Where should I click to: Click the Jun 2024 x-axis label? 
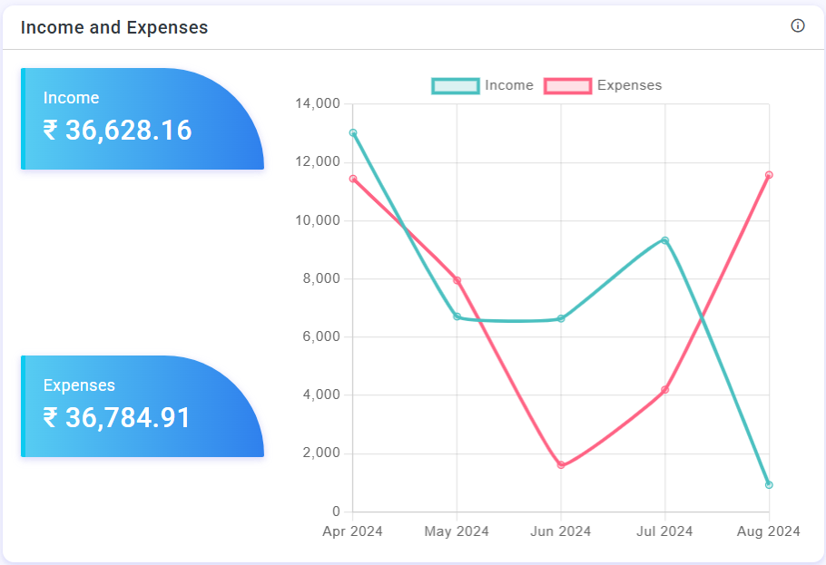click(561, 531)
